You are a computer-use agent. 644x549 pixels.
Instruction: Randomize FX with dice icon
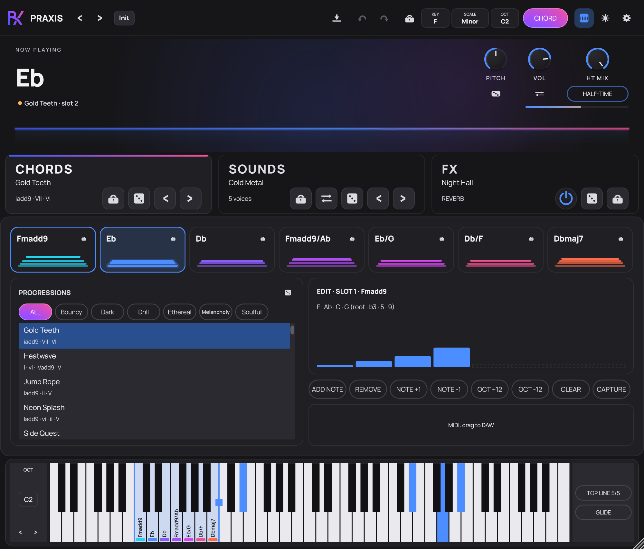pyautogui.click(x=592, y=198)
